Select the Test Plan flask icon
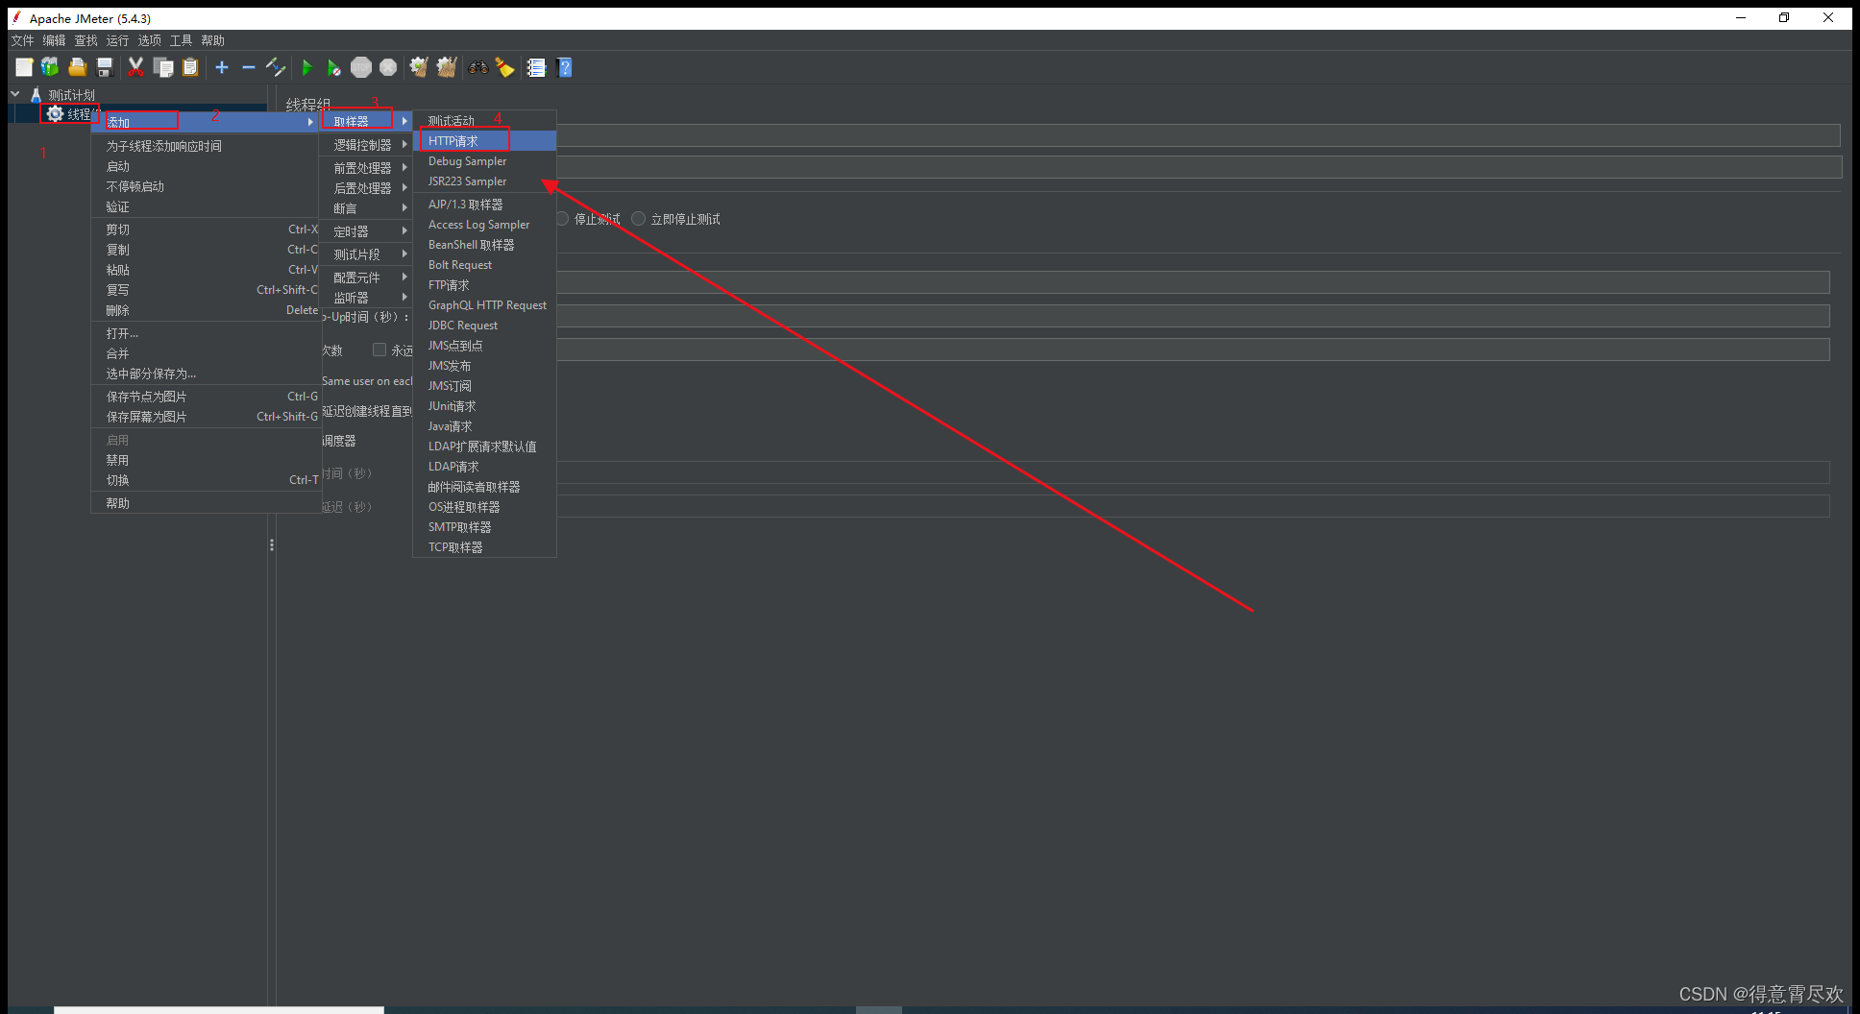The height and width of the screenshot is (1014, 1860). 37,95
